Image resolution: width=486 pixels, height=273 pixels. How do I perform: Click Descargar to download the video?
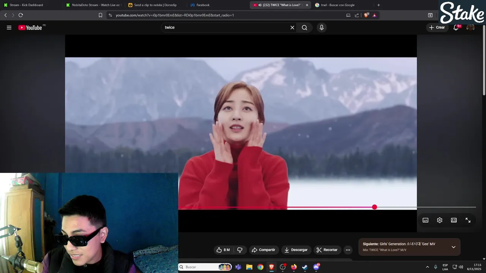[296, 250]
